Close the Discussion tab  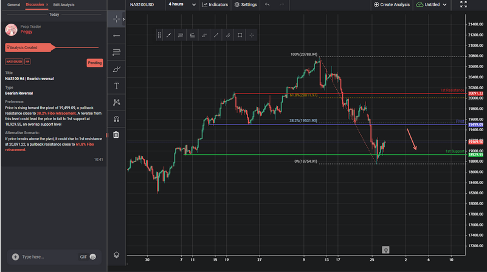point(47,5)
